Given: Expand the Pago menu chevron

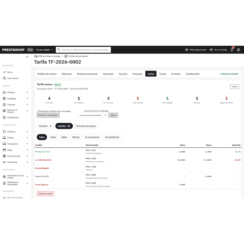Looking at the screenshot, I should (27, 150).
